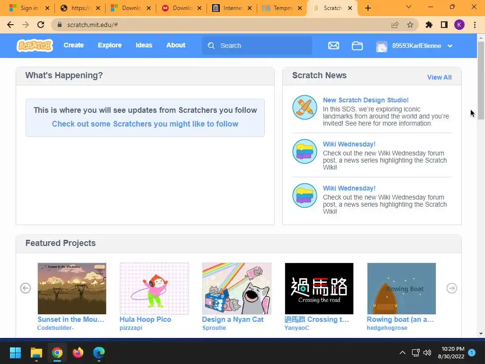Click the Scratch logo
The image size is (485, 364).
click(x=35, y=45)
